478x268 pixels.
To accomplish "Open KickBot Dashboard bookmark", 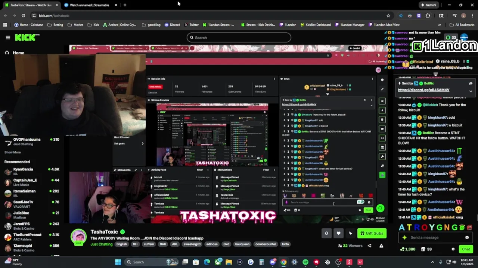I will pos(315,25).
